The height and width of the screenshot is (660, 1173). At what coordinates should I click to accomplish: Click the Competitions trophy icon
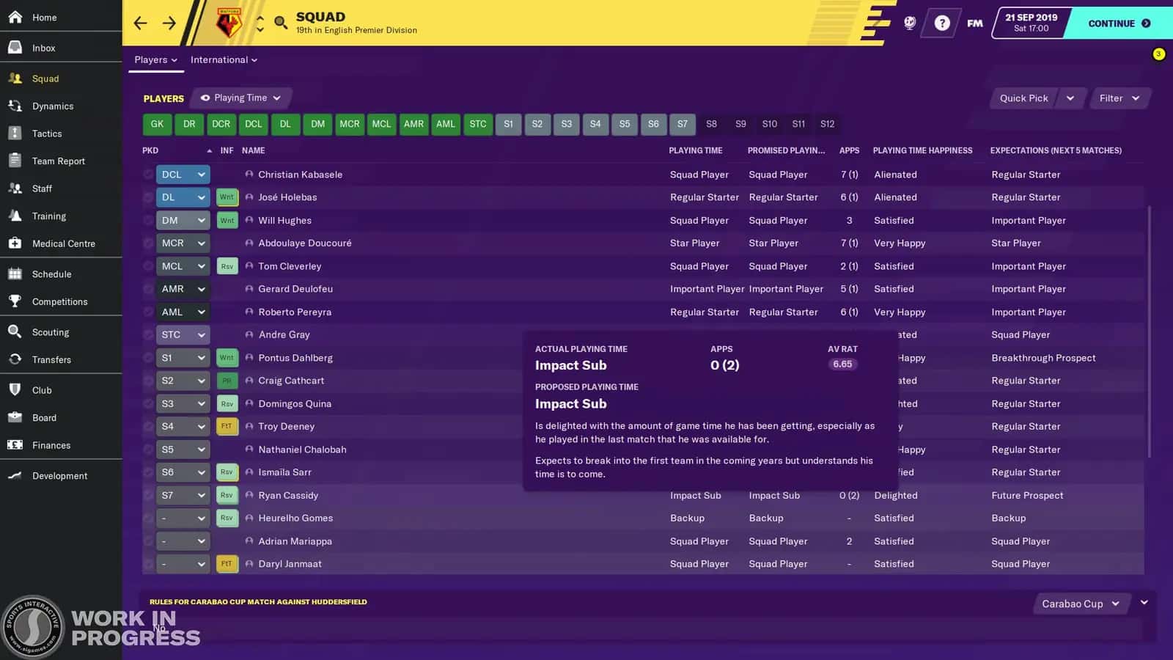pos(15,301)
